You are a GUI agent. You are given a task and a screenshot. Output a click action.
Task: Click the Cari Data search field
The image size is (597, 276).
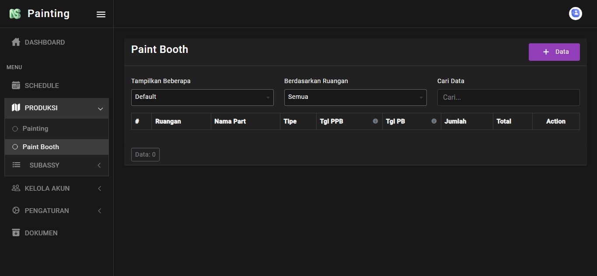coord(508,98)
